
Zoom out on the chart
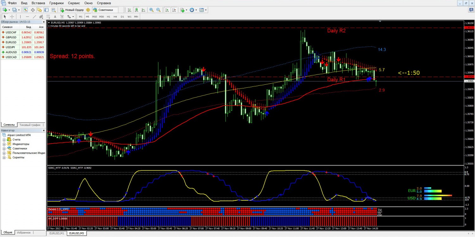tap(158, 10)
